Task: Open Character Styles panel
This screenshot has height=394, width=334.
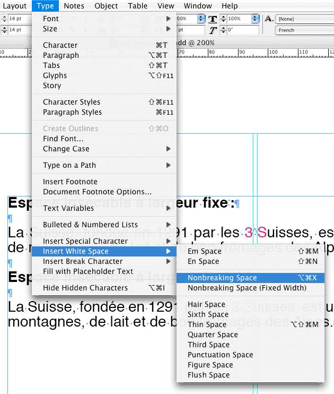Action: coord(104,102)
